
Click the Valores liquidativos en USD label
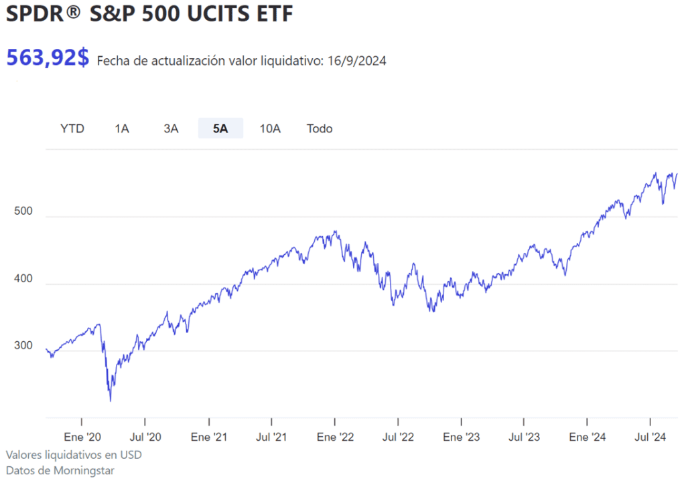[74, 454]
